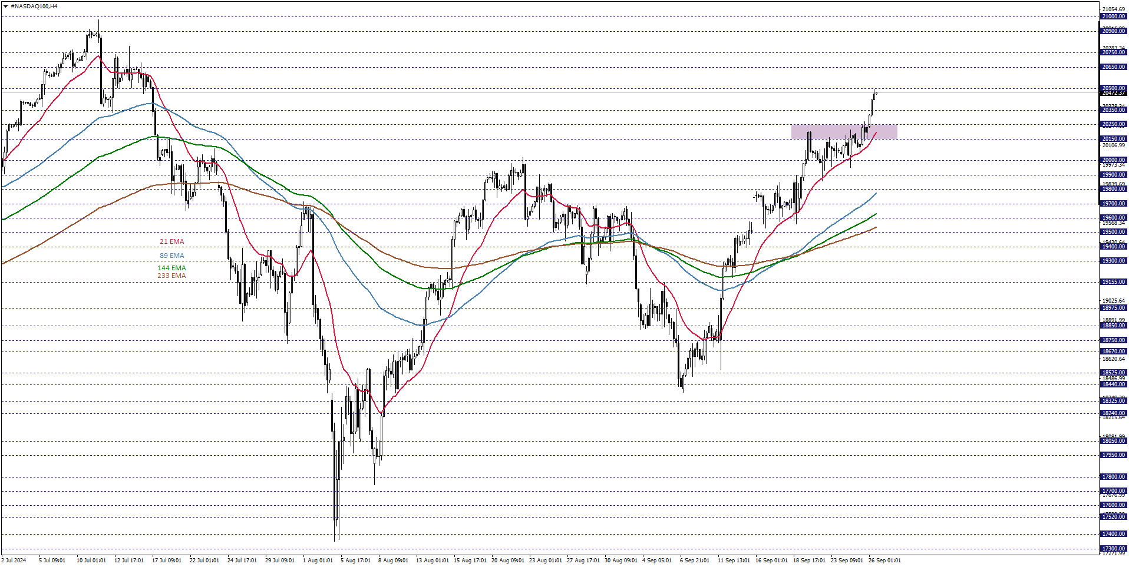Click the 1 Aug 01:01 date label

click(318, 561)
